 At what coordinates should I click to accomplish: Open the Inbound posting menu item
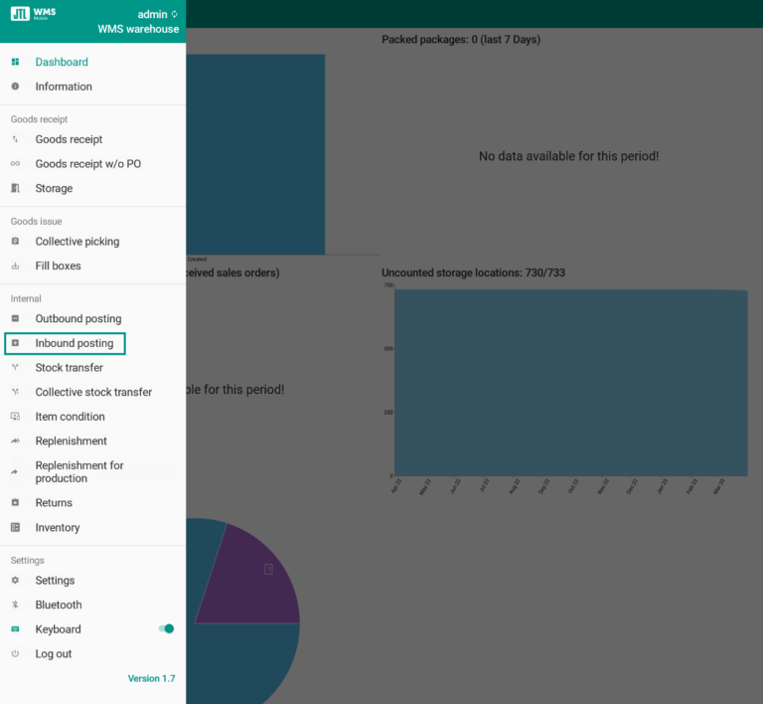(74, 343)
